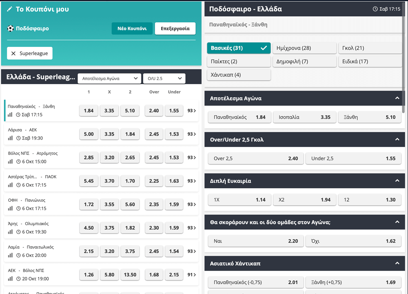Viewport: 408px width, 294px height.
Task: Open statistics icon for ΑΕΚ - Βόλος ΝΠΣ
Action: (10, 278)
